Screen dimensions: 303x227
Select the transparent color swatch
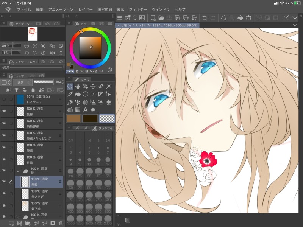(x=107, y=118)
